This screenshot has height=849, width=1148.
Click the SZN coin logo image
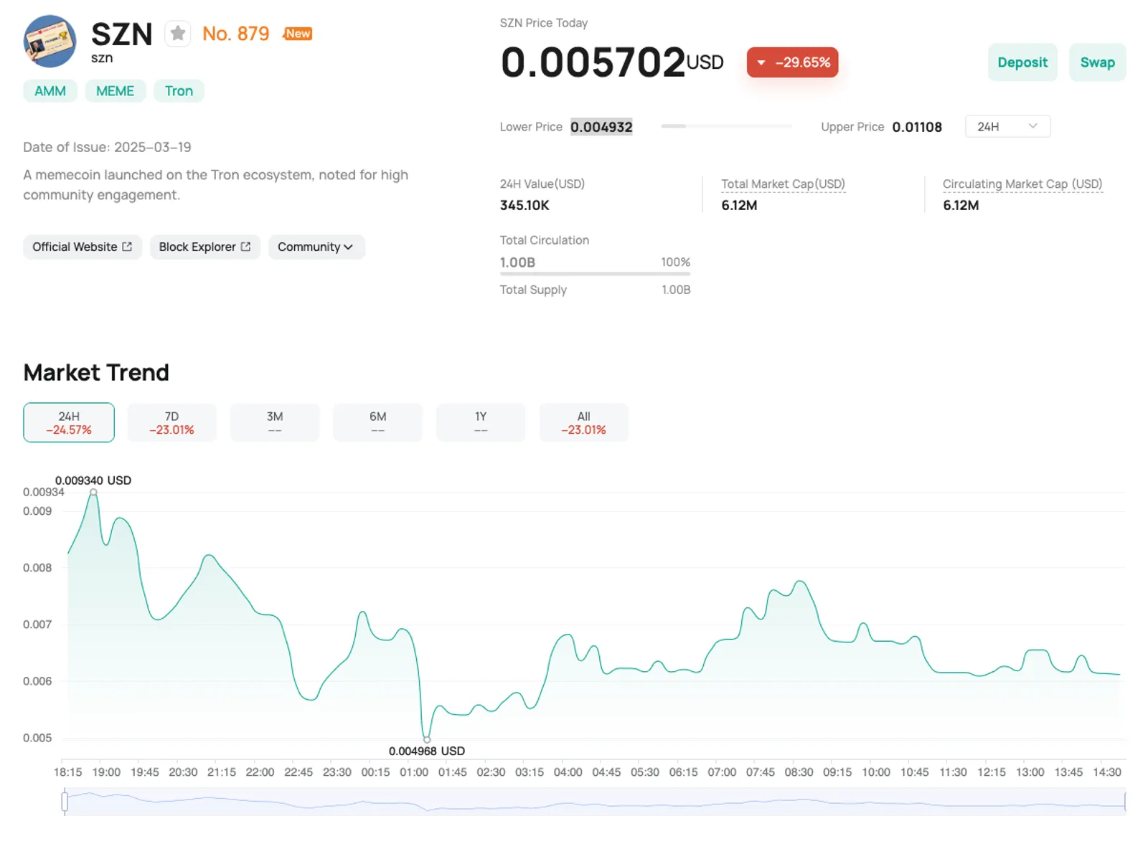tap(50, 41)
